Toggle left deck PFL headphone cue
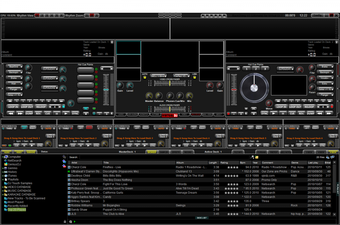The image size is (340, 225). (x=86, y=109)
